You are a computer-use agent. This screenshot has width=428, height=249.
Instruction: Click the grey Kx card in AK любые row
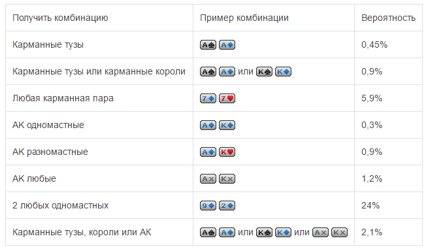tap(227, 179)
